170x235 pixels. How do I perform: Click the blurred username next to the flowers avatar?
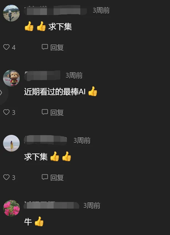(52, 205)
